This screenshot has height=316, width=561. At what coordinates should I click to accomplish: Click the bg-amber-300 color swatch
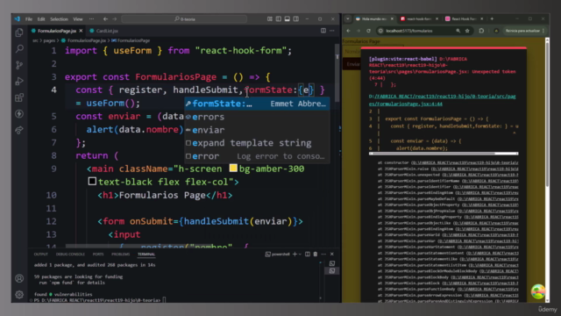pos(233,168)
